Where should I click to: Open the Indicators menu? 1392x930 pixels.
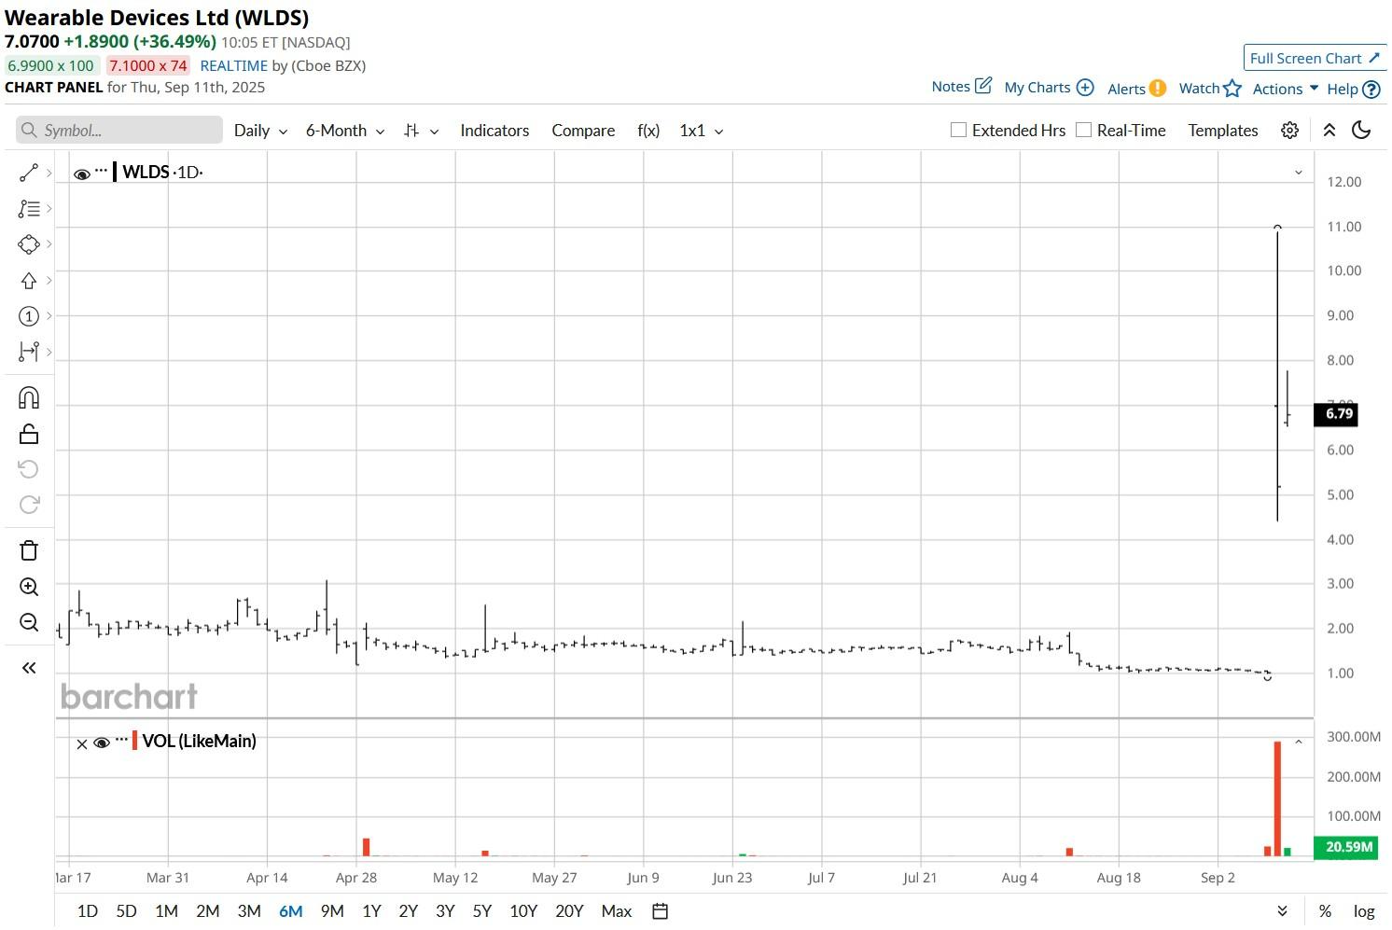494,131
